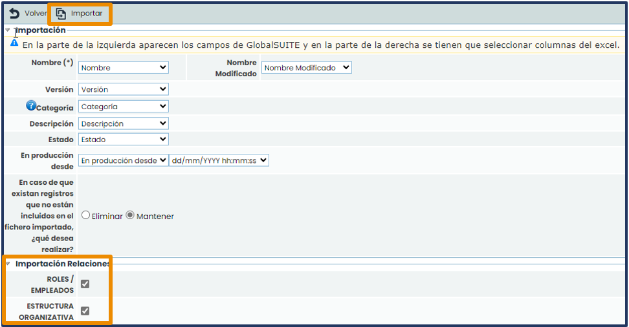Click the Volver text button
The width and height of the screenshot is (629, 327).
click(36, 14)
